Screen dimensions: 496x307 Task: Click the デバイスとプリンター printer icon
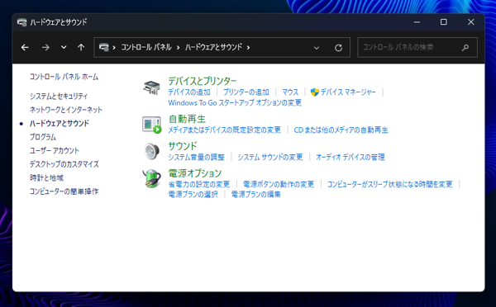point(151,87)
